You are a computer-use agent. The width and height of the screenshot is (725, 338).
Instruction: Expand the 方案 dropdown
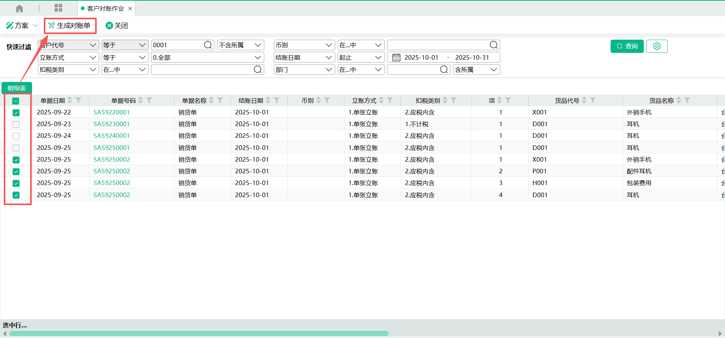point(35,25)
